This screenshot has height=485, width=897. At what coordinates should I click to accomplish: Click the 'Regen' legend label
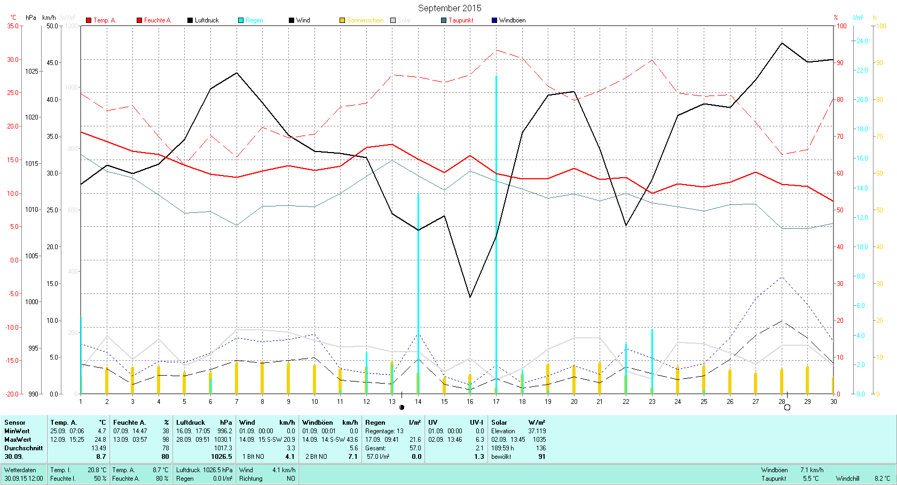(254, 20)
